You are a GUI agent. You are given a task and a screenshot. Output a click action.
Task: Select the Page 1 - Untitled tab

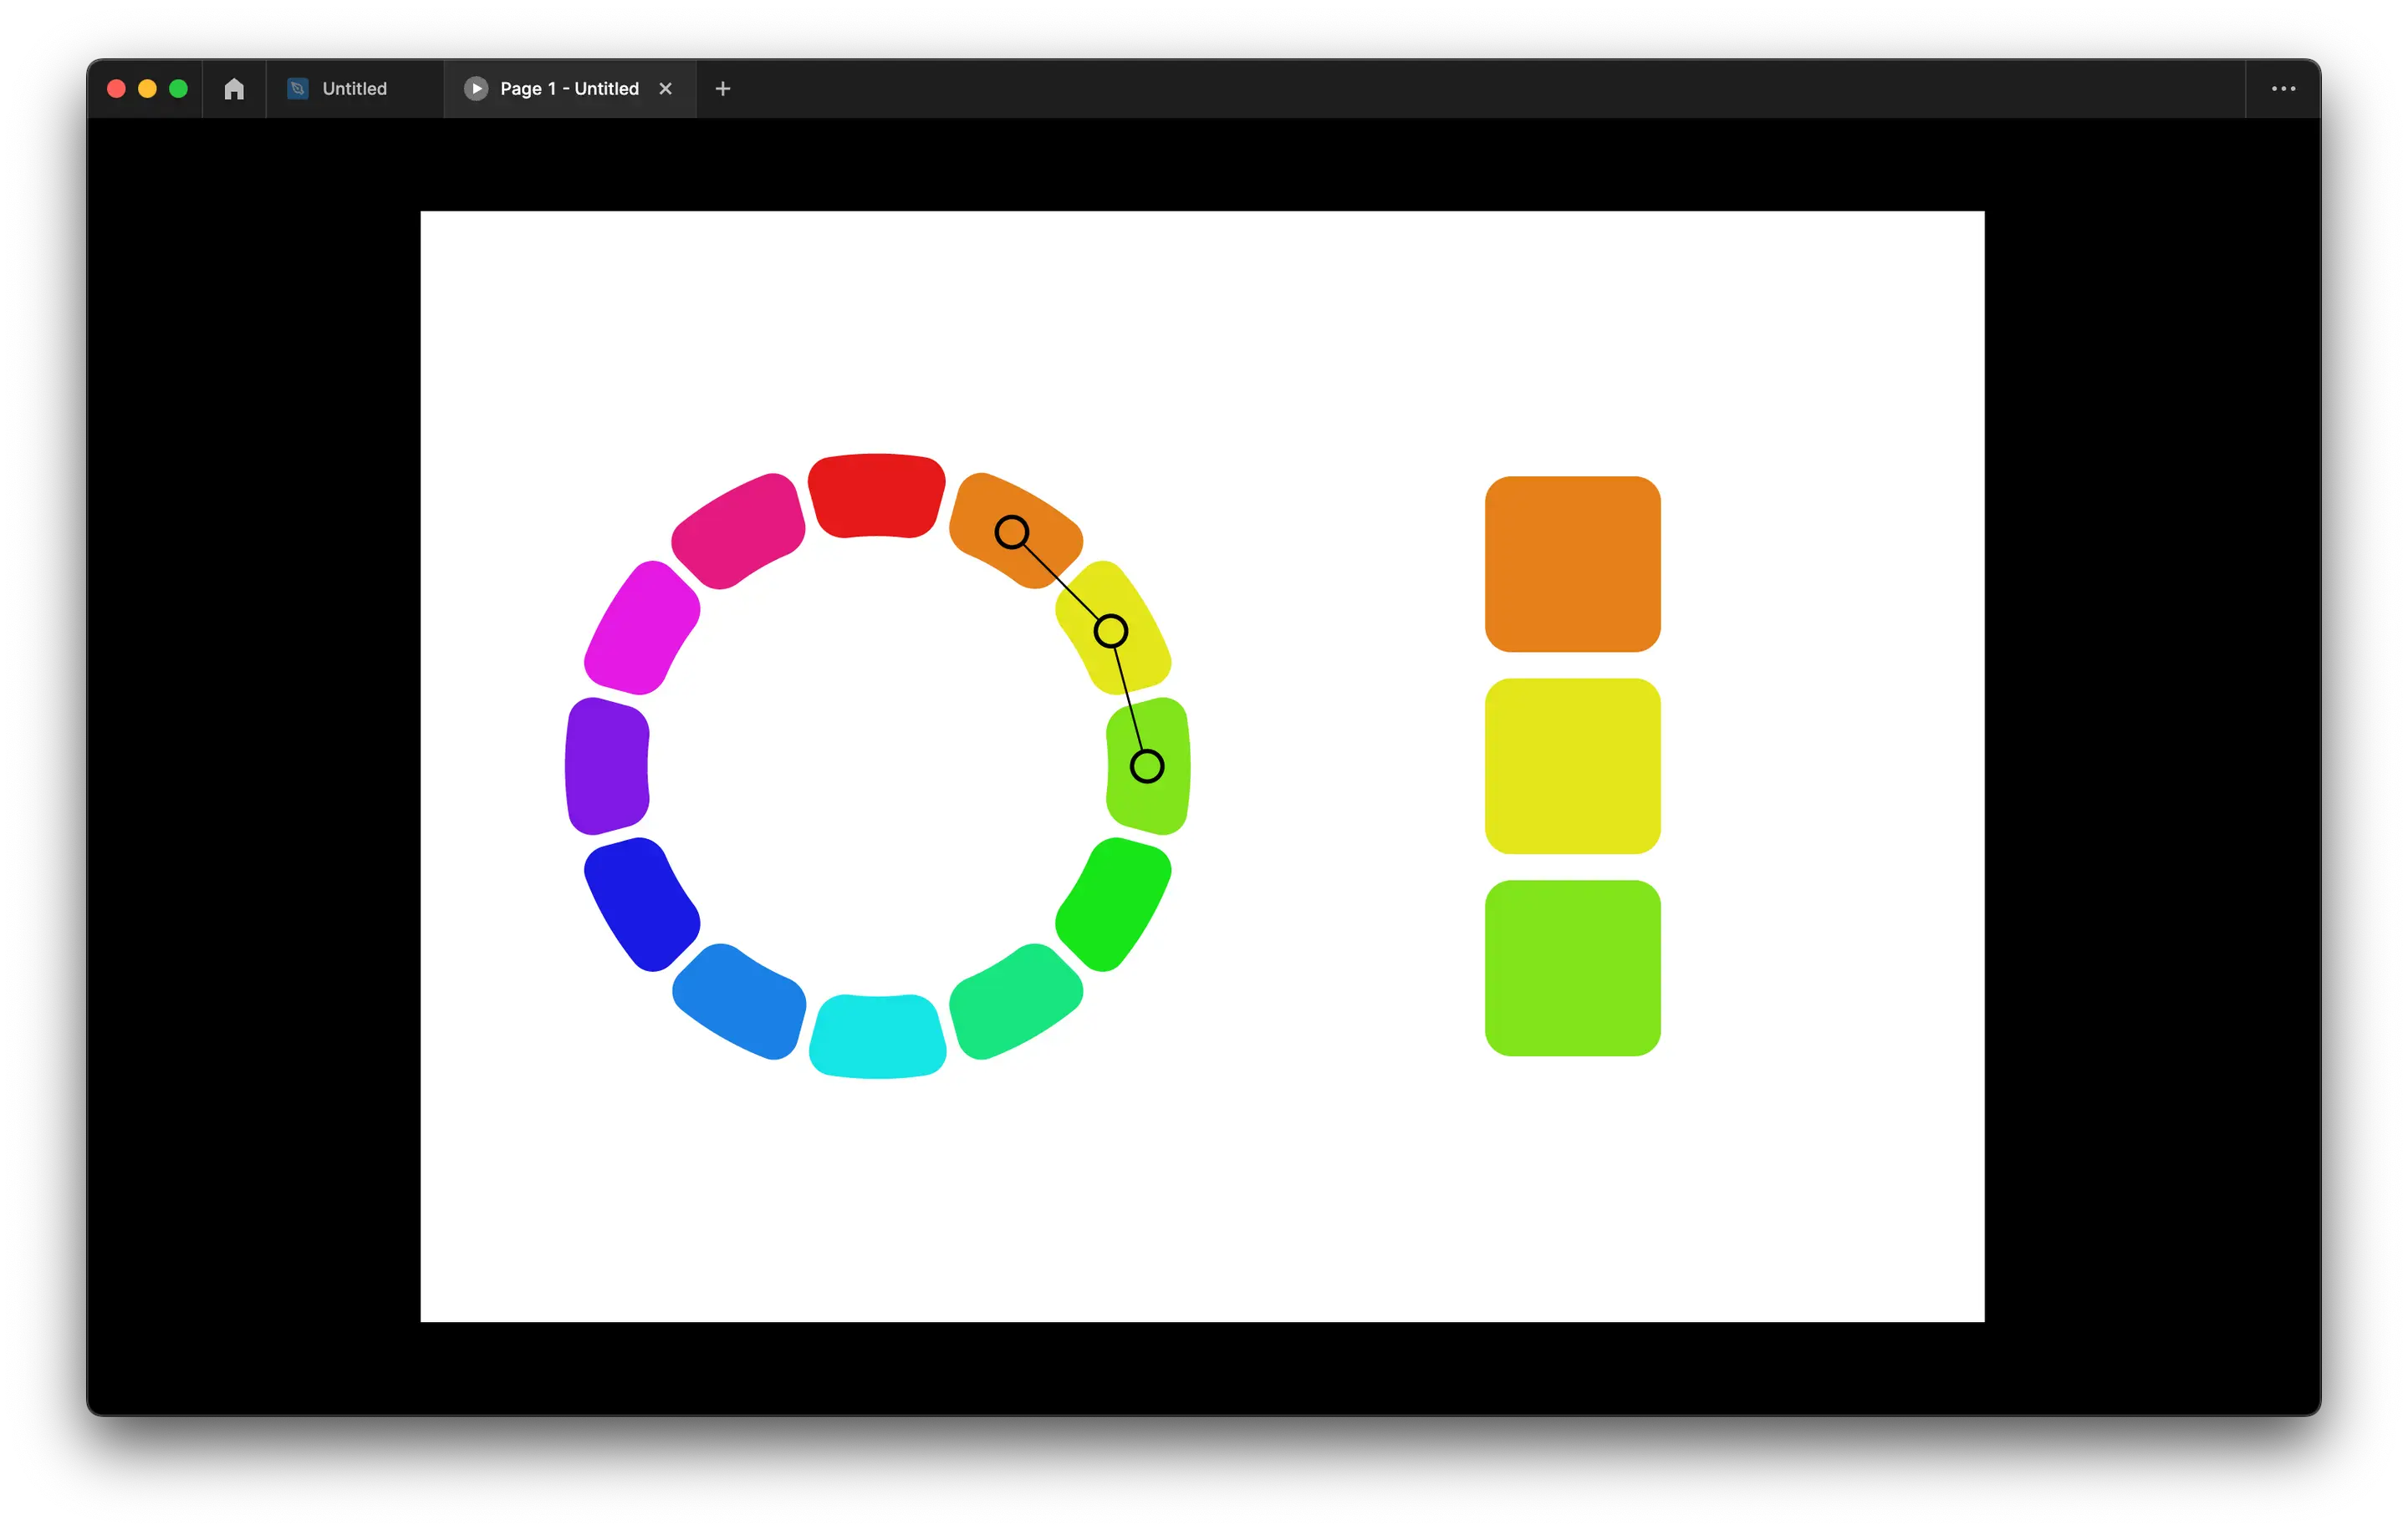569,89
